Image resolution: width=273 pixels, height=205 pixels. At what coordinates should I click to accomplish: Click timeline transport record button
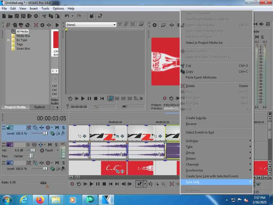tap(72, 184)
